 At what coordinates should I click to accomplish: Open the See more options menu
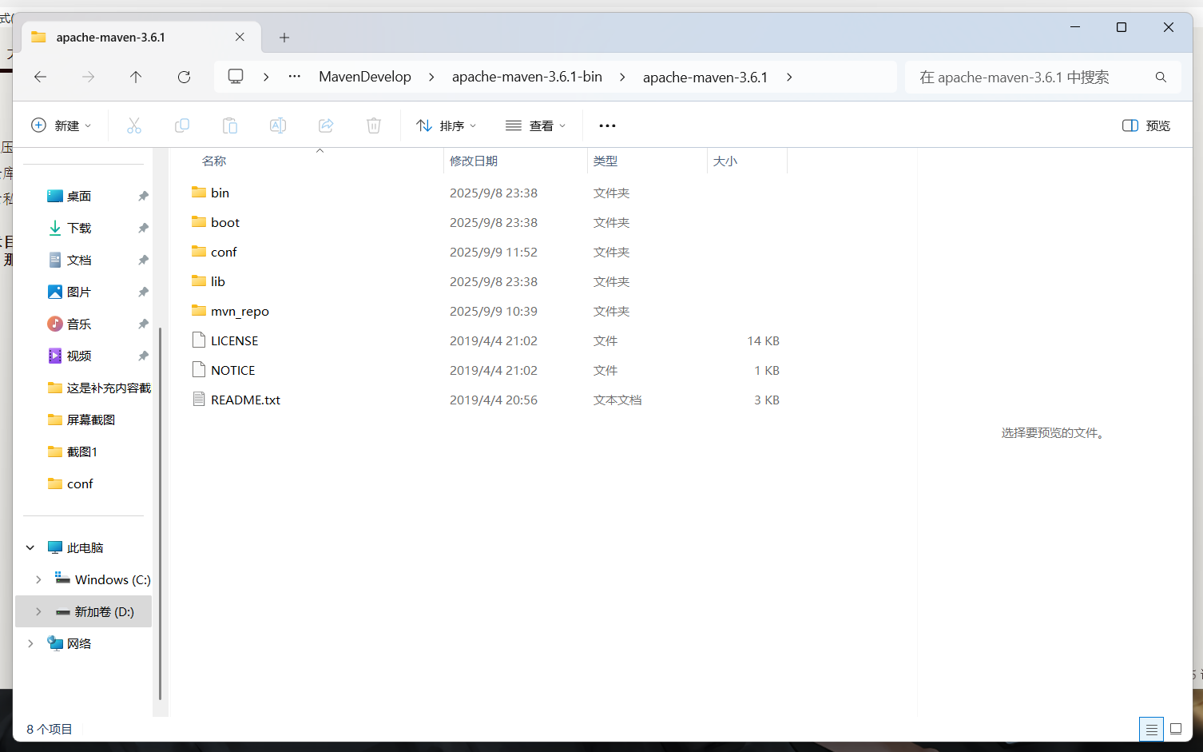pyautogui.click(x=607, y=125)
